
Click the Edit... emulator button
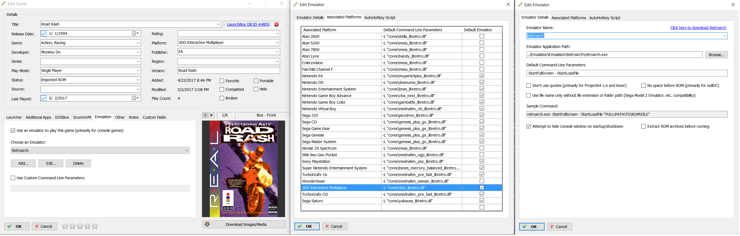(51, 164)
